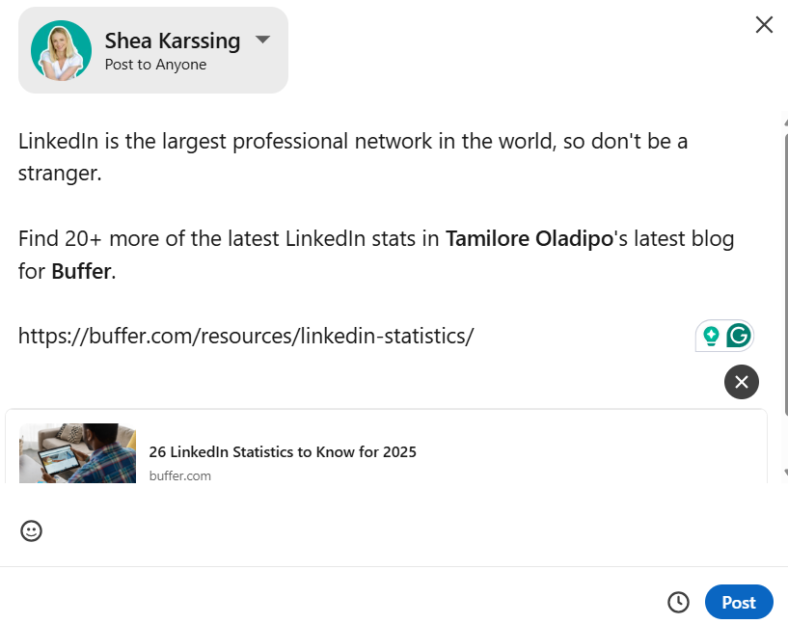Click the name Shea Karssing
This screenshot has width=788, height=624.
point(172,41)
